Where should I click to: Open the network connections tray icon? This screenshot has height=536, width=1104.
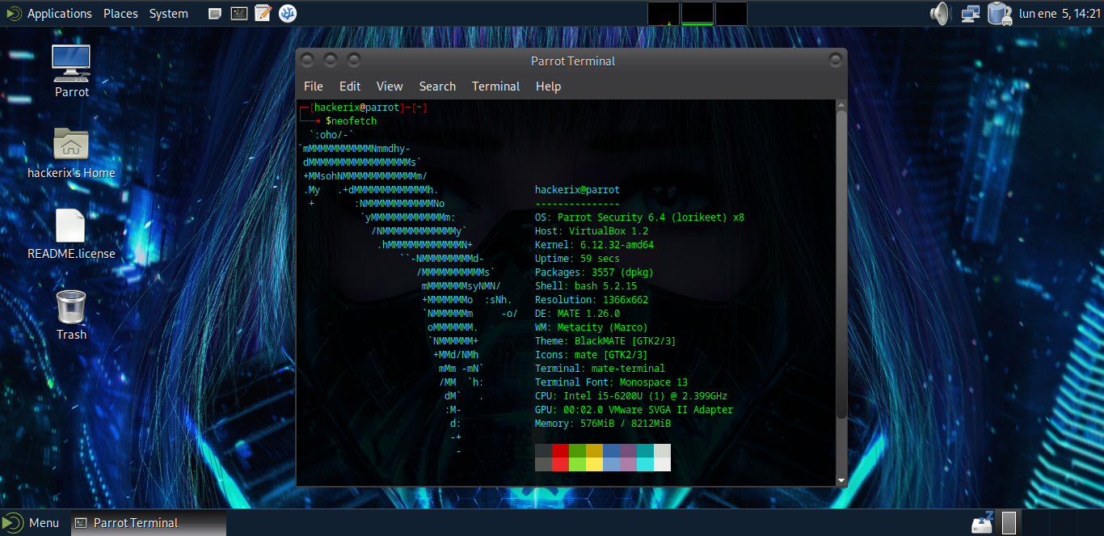(x=971, y=14)
